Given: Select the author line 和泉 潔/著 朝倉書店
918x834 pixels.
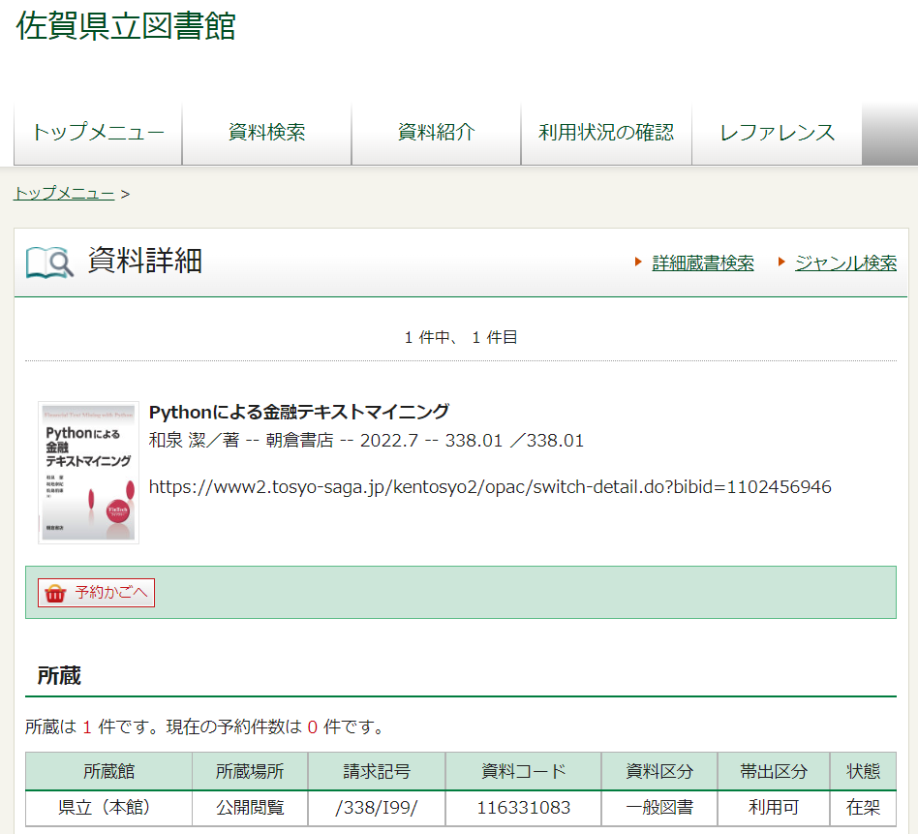Looking at the screenshot, I should (366, 441).
